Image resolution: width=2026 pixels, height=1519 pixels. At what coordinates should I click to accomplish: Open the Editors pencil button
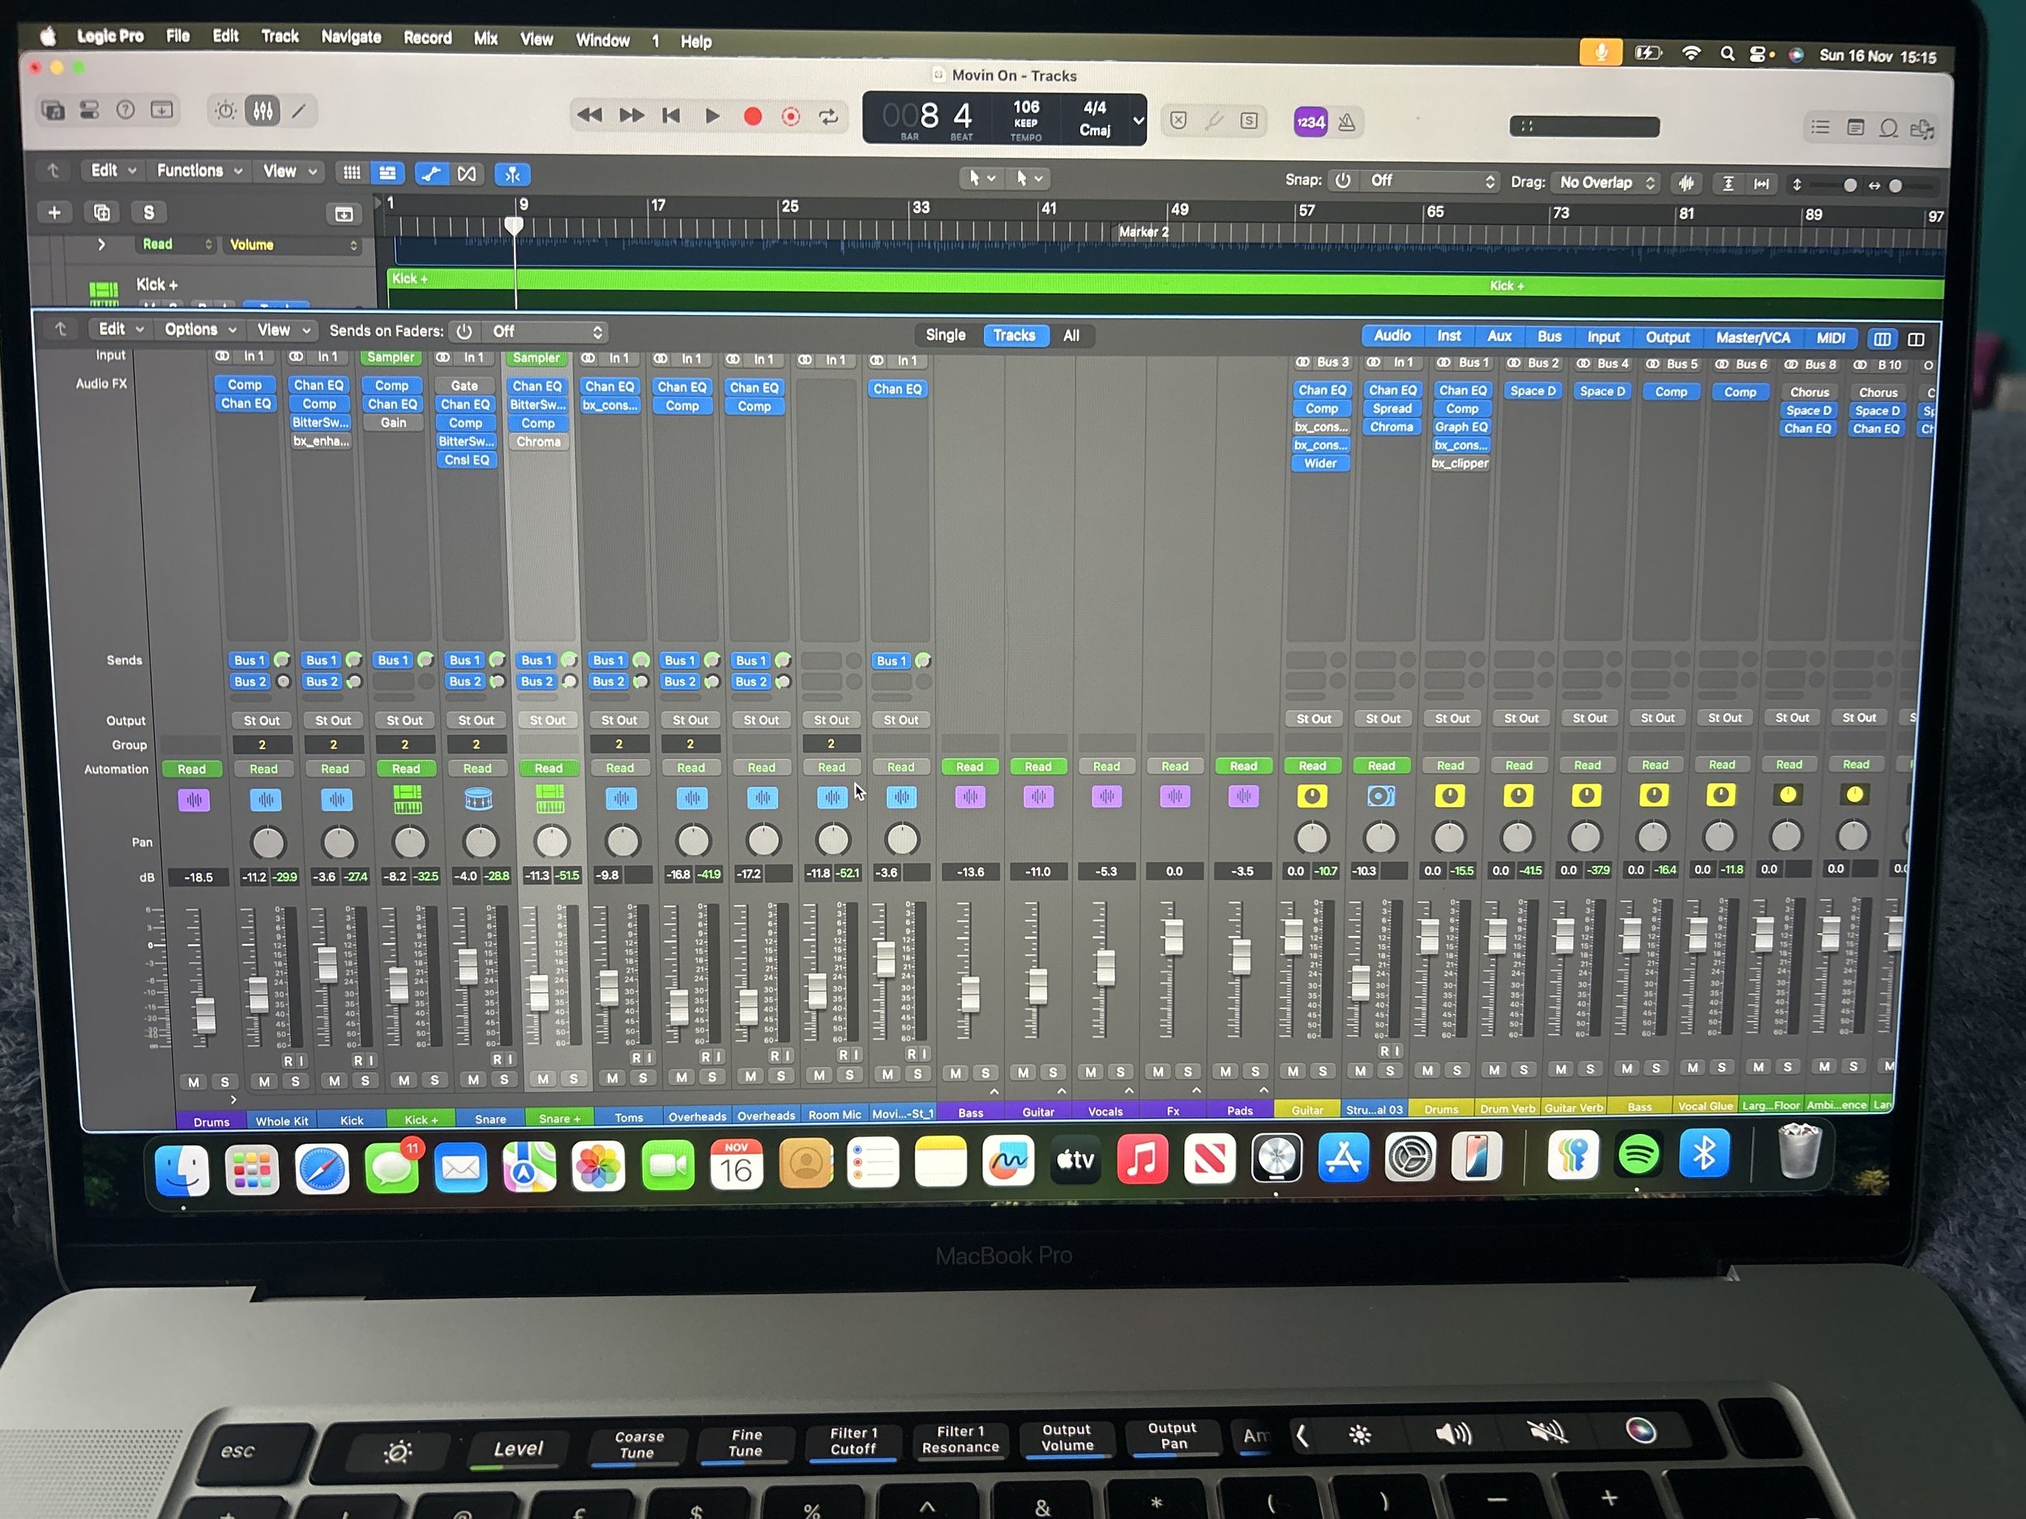point(298,112)
